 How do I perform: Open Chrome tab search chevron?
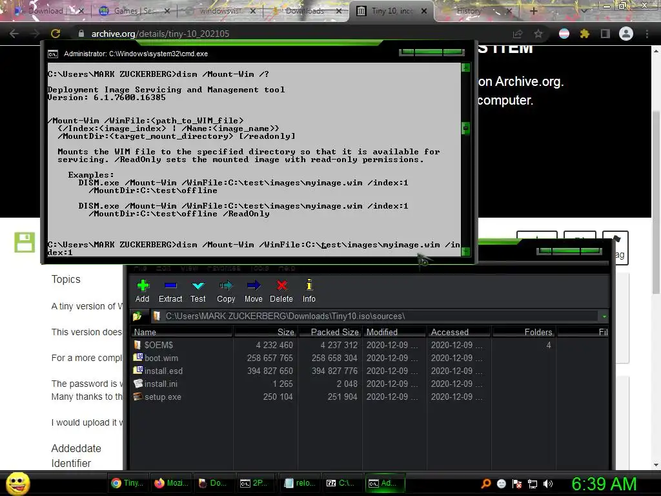coord(584,11)
